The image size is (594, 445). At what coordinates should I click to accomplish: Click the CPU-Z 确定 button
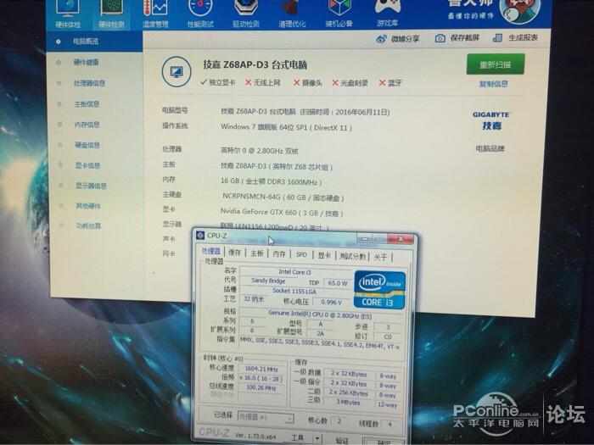[x=384, y=442]
